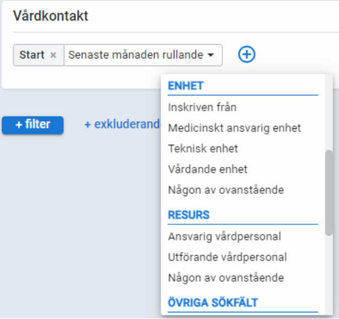Click the RESURS section header
Image resolution: width=339 pixels, height=319 pixels.
[188, 215]
